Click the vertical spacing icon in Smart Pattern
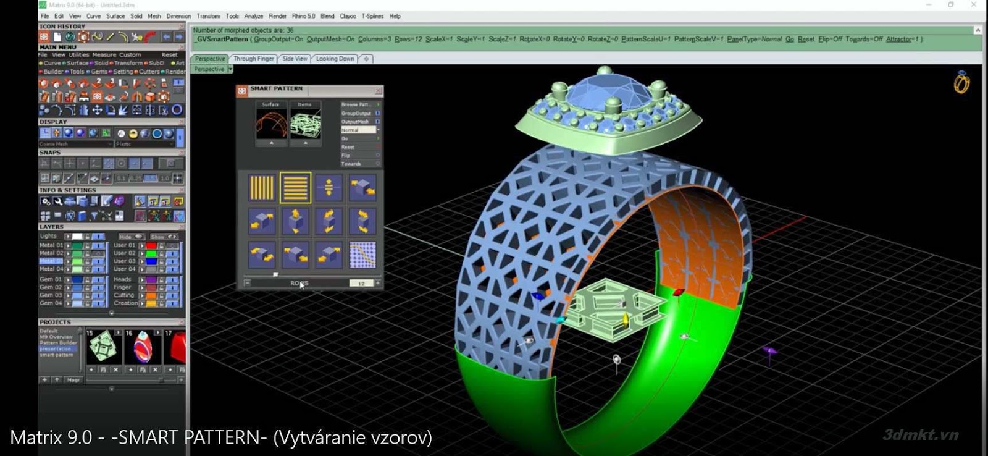This screenshot has height=456, width=988. 329,187
